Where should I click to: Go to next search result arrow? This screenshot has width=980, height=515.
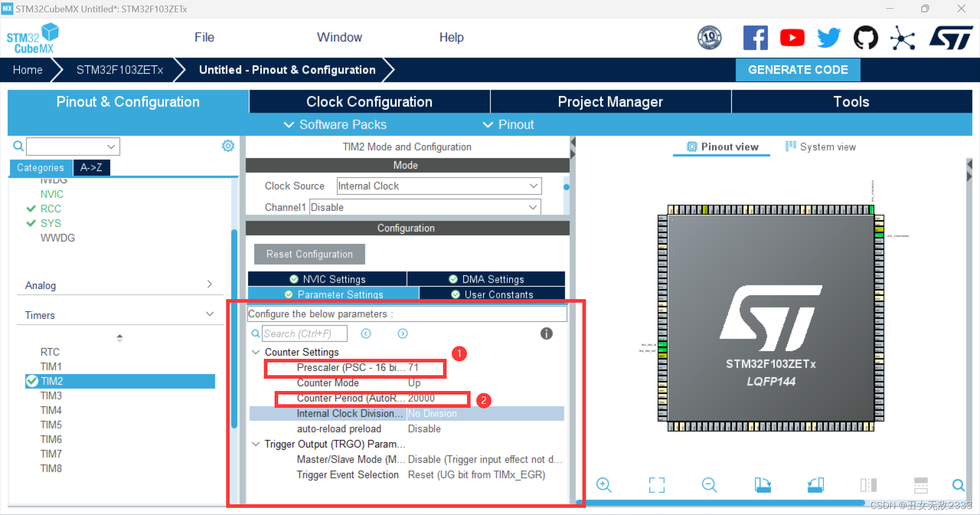click(x=403, y=333)
